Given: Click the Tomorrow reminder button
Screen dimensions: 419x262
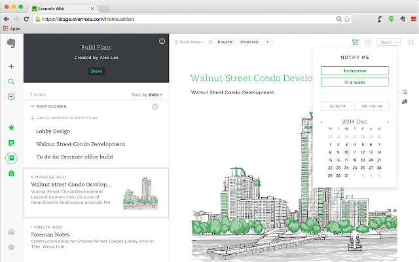Looking at the screenshot, I should 355,70.
